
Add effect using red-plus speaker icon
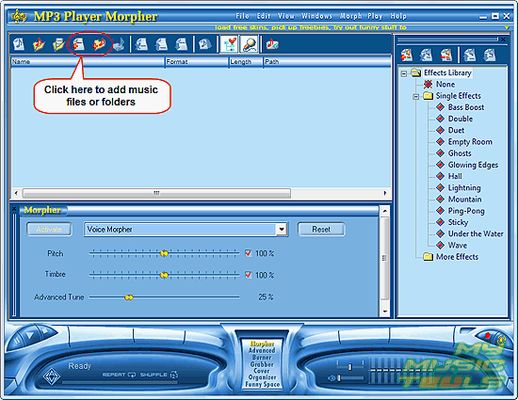point(406,55)
